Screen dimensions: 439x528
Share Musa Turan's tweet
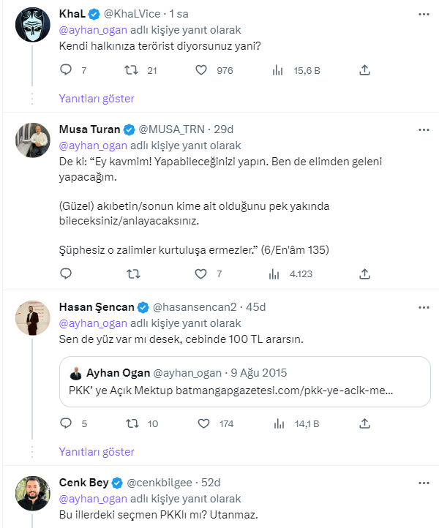tap(364, 274)
